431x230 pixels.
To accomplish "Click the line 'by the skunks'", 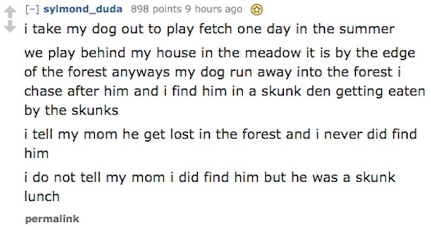I will [x=71, y=111].
